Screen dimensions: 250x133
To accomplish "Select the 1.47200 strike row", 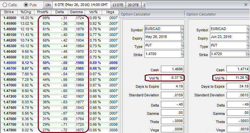I will [60, 96].
